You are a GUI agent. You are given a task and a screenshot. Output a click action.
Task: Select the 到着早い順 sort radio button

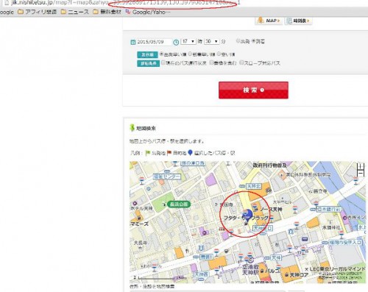(190, 54)
